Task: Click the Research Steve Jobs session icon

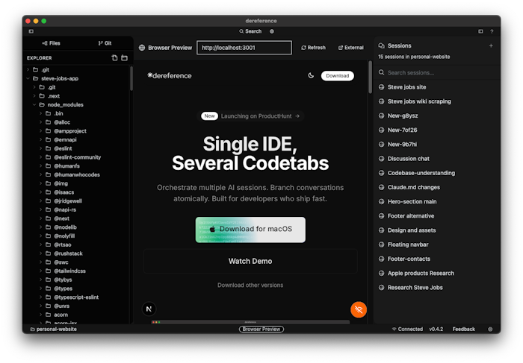Action: click(x=382, y=288)
